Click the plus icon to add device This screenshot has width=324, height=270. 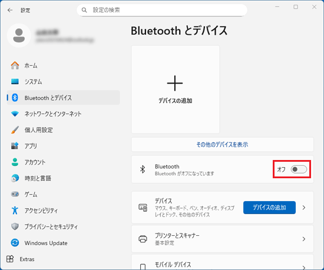tap(175, 83)
